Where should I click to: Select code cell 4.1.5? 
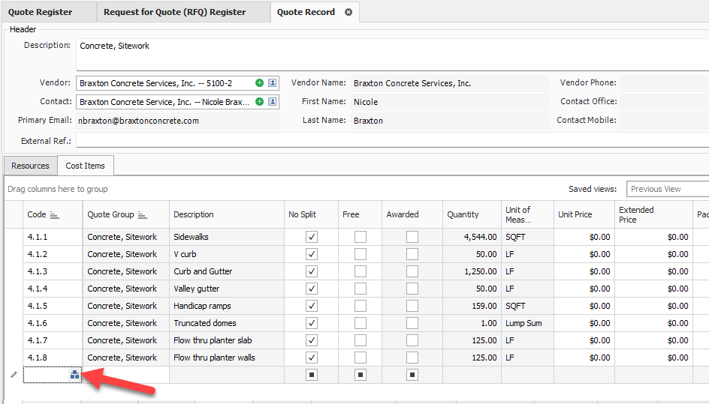tap(53, 306)
